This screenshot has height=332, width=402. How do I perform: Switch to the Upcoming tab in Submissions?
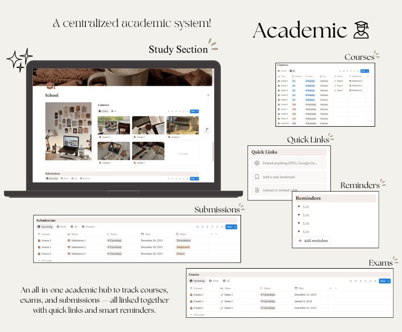[x=45, y=227]
